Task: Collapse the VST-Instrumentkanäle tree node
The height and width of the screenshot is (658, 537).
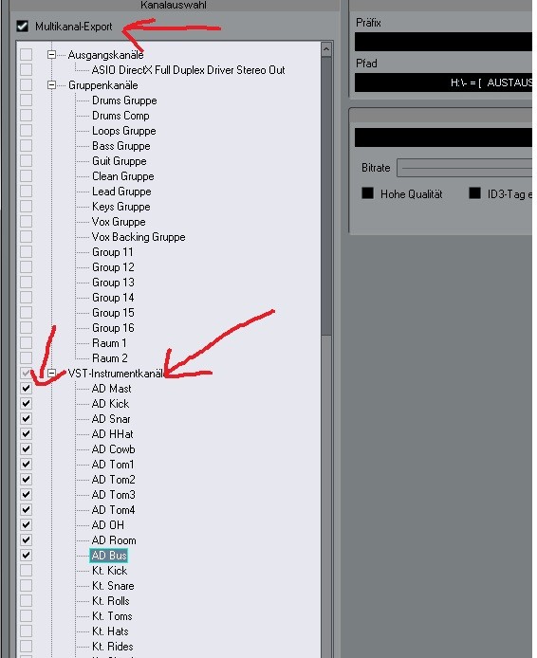Action: (x=51, y=373)
